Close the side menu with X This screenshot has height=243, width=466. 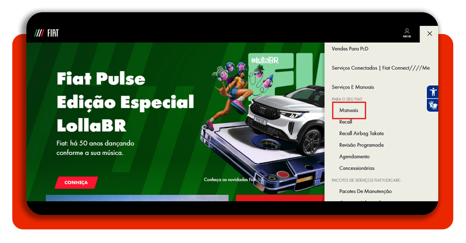(430, 34)
